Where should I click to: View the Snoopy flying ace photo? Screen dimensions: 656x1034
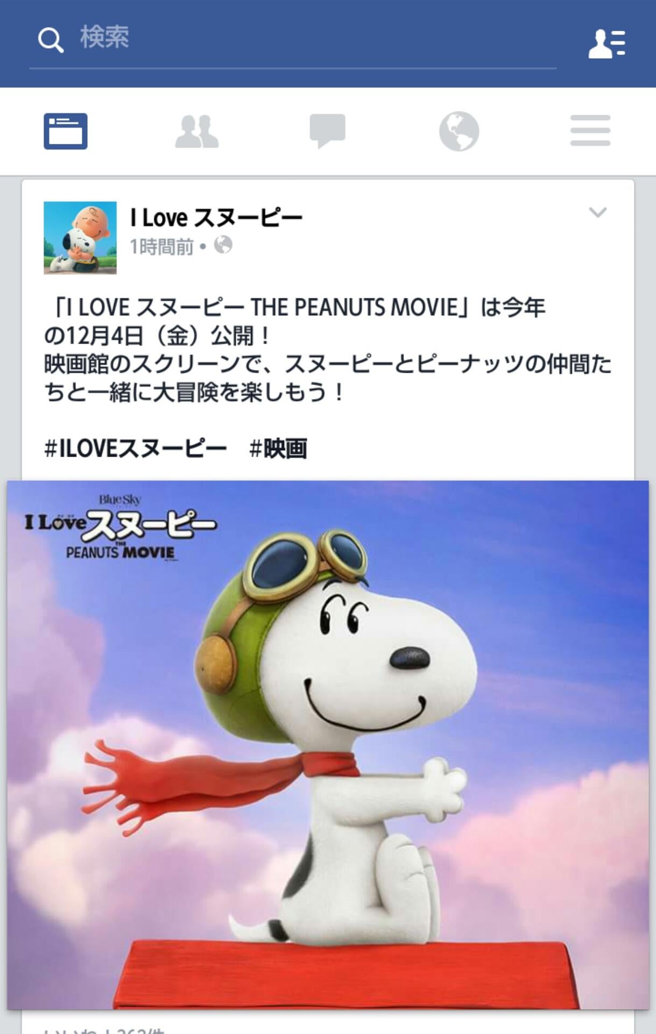[x=328, y=745]
